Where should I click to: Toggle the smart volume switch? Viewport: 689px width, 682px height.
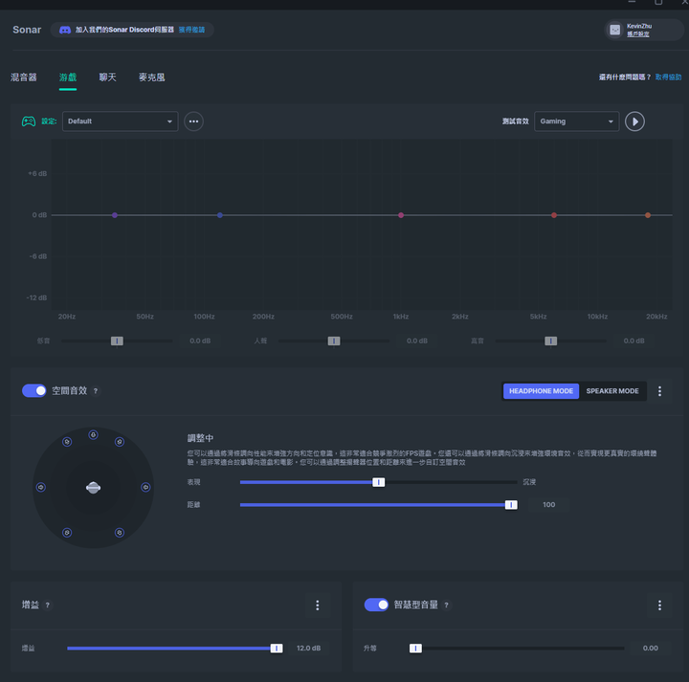click(376, 605)
